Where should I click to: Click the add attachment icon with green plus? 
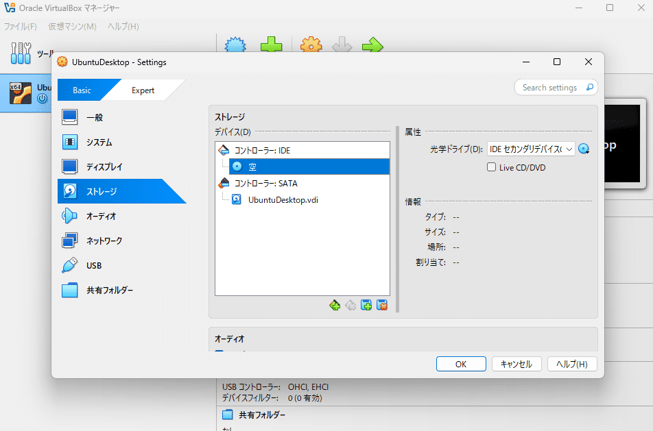[366, 306]
